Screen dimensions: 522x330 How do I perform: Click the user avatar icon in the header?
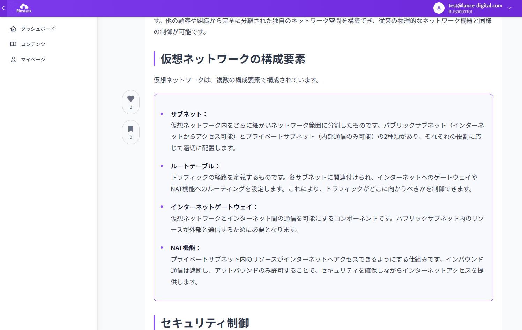pyautogui.click(x=439, y=8)
